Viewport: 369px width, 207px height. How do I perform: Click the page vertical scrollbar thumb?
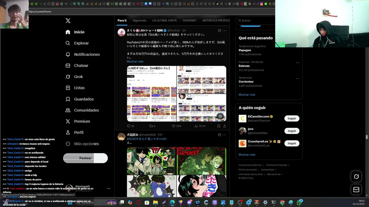[x=367, y=137]
